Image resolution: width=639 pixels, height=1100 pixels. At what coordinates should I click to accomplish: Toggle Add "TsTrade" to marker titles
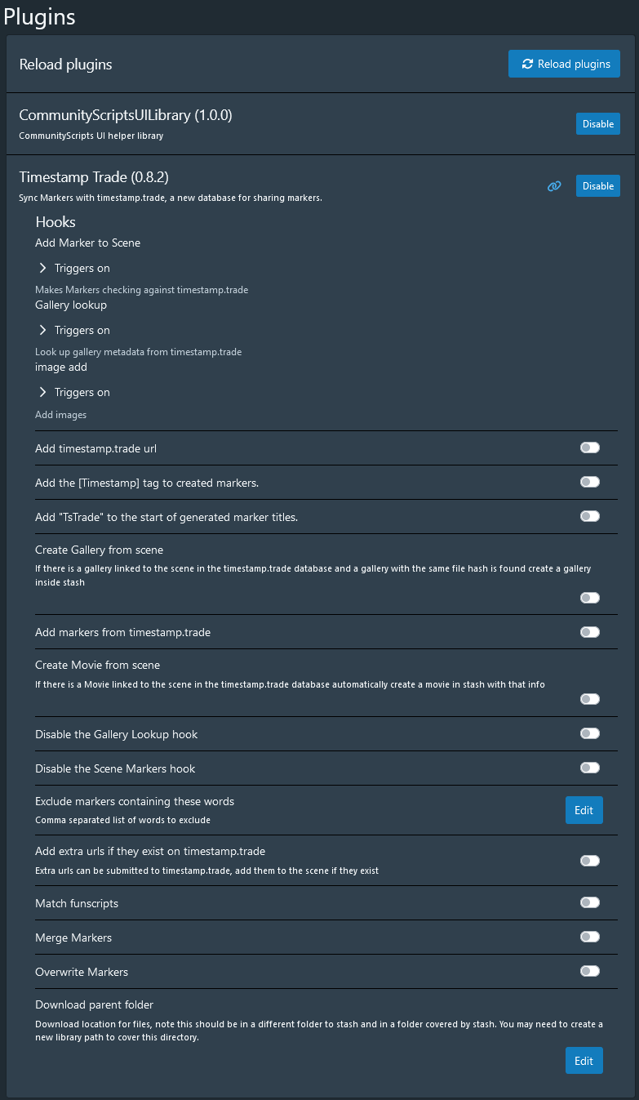pyautogui.click(x=590, y=516)
